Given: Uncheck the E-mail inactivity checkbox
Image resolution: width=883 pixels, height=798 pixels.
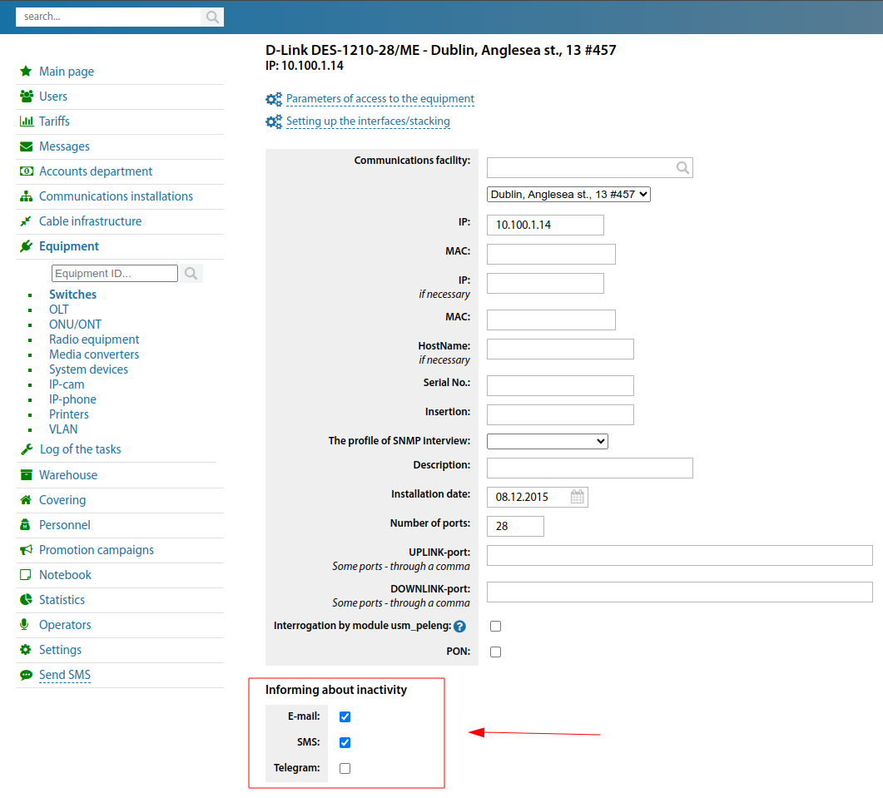Looking at the screenshot, I should pyautogui.click(x=345, y=716).
